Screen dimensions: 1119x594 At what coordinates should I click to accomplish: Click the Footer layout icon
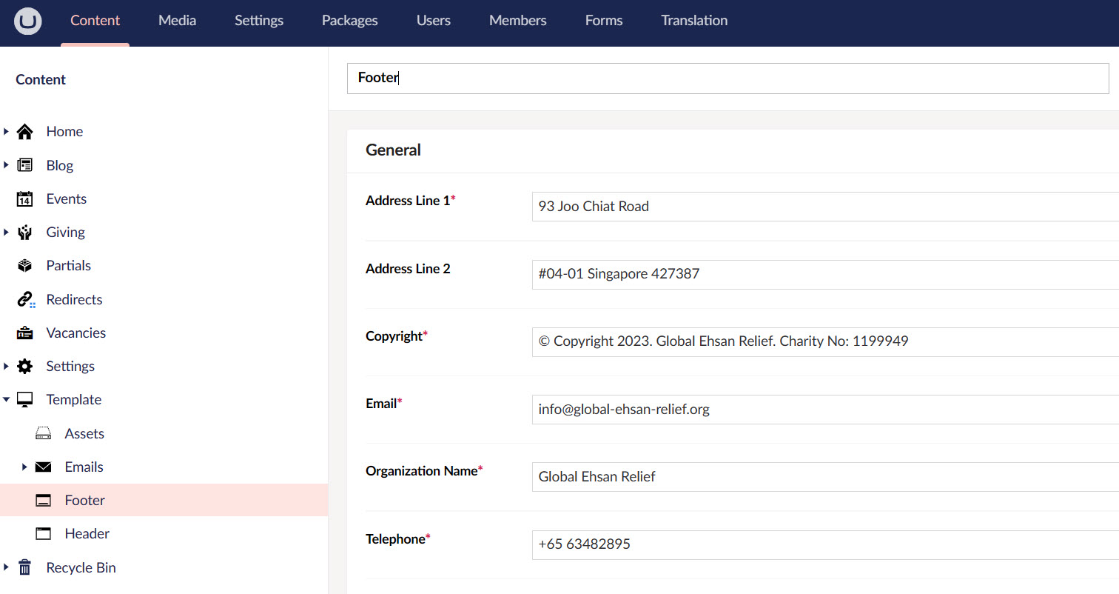(43, 501)
